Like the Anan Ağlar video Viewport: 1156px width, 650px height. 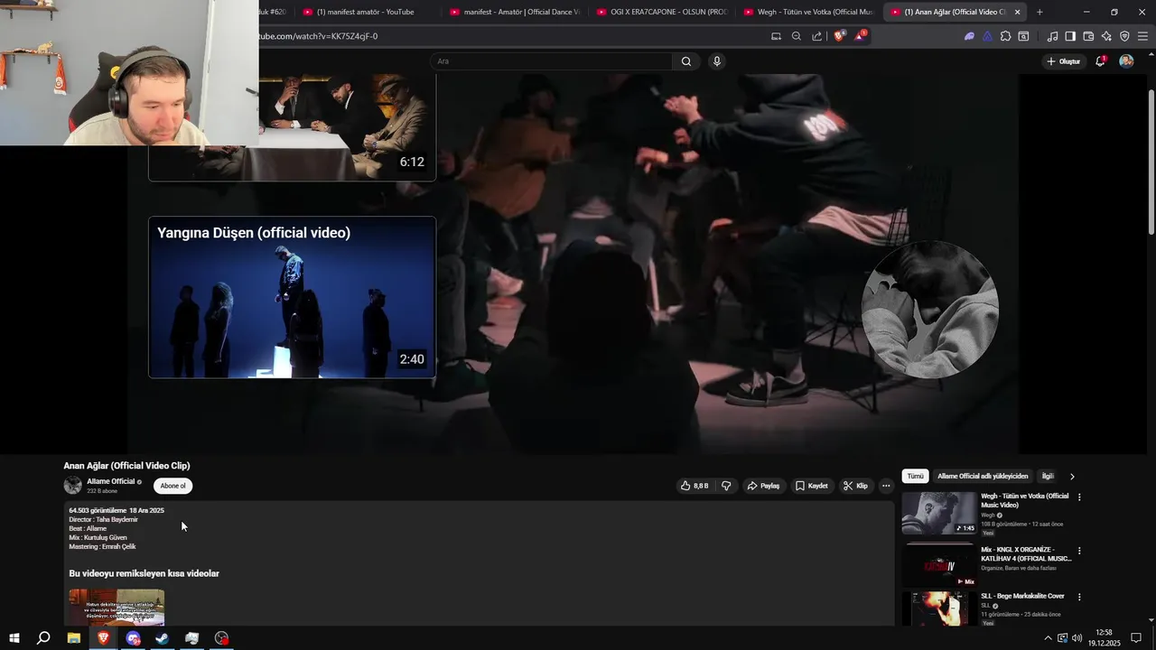point(695,486)
